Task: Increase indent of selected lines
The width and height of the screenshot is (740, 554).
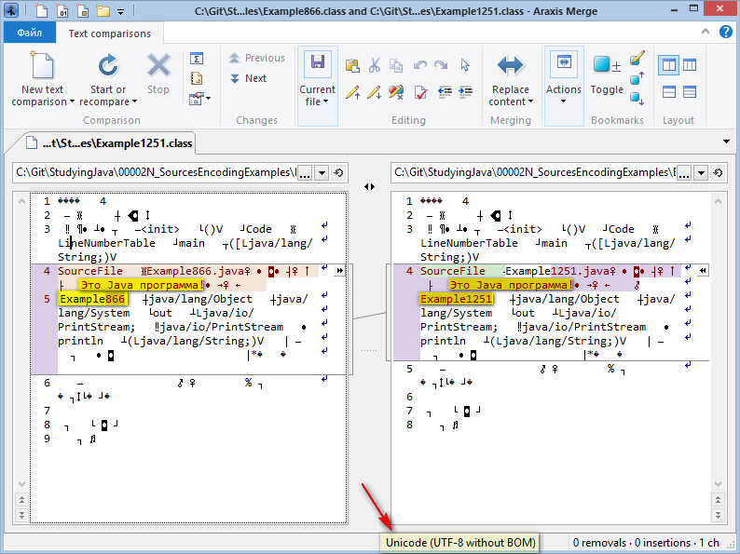Action: pos(465,91)
